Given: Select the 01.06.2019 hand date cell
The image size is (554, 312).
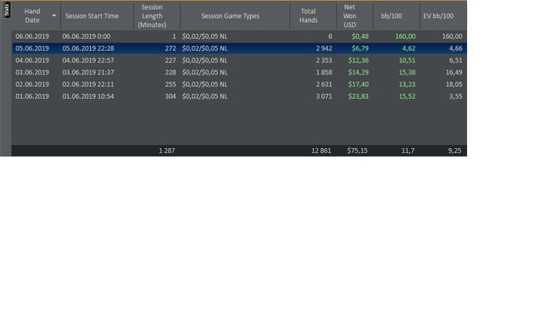Looking at the screenshot, I should pyautogui.click(x=32, y=96).
